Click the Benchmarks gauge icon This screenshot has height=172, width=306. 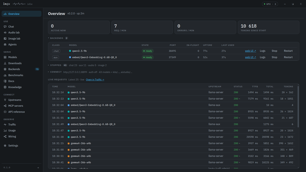[x=5, y=75]
